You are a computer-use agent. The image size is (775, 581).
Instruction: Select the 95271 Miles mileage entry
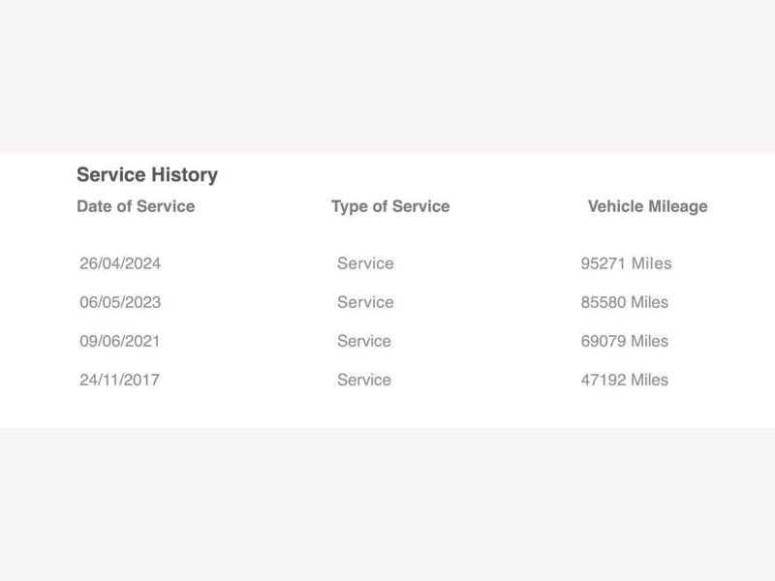coord(626,263)
